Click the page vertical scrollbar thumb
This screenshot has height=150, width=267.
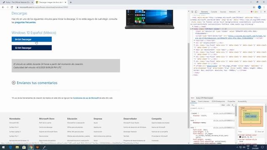(x=189, y=85)
